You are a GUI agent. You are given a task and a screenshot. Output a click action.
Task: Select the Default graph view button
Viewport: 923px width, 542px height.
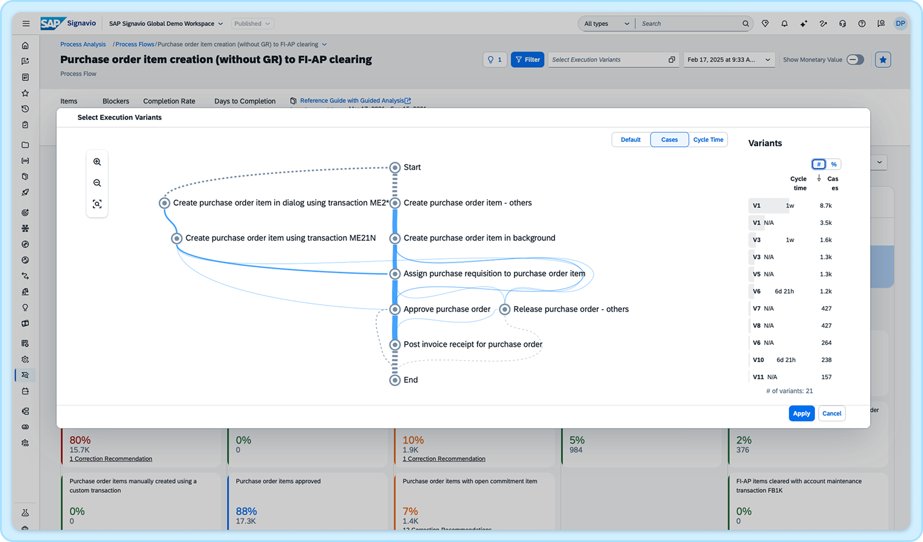click(631, 139)
